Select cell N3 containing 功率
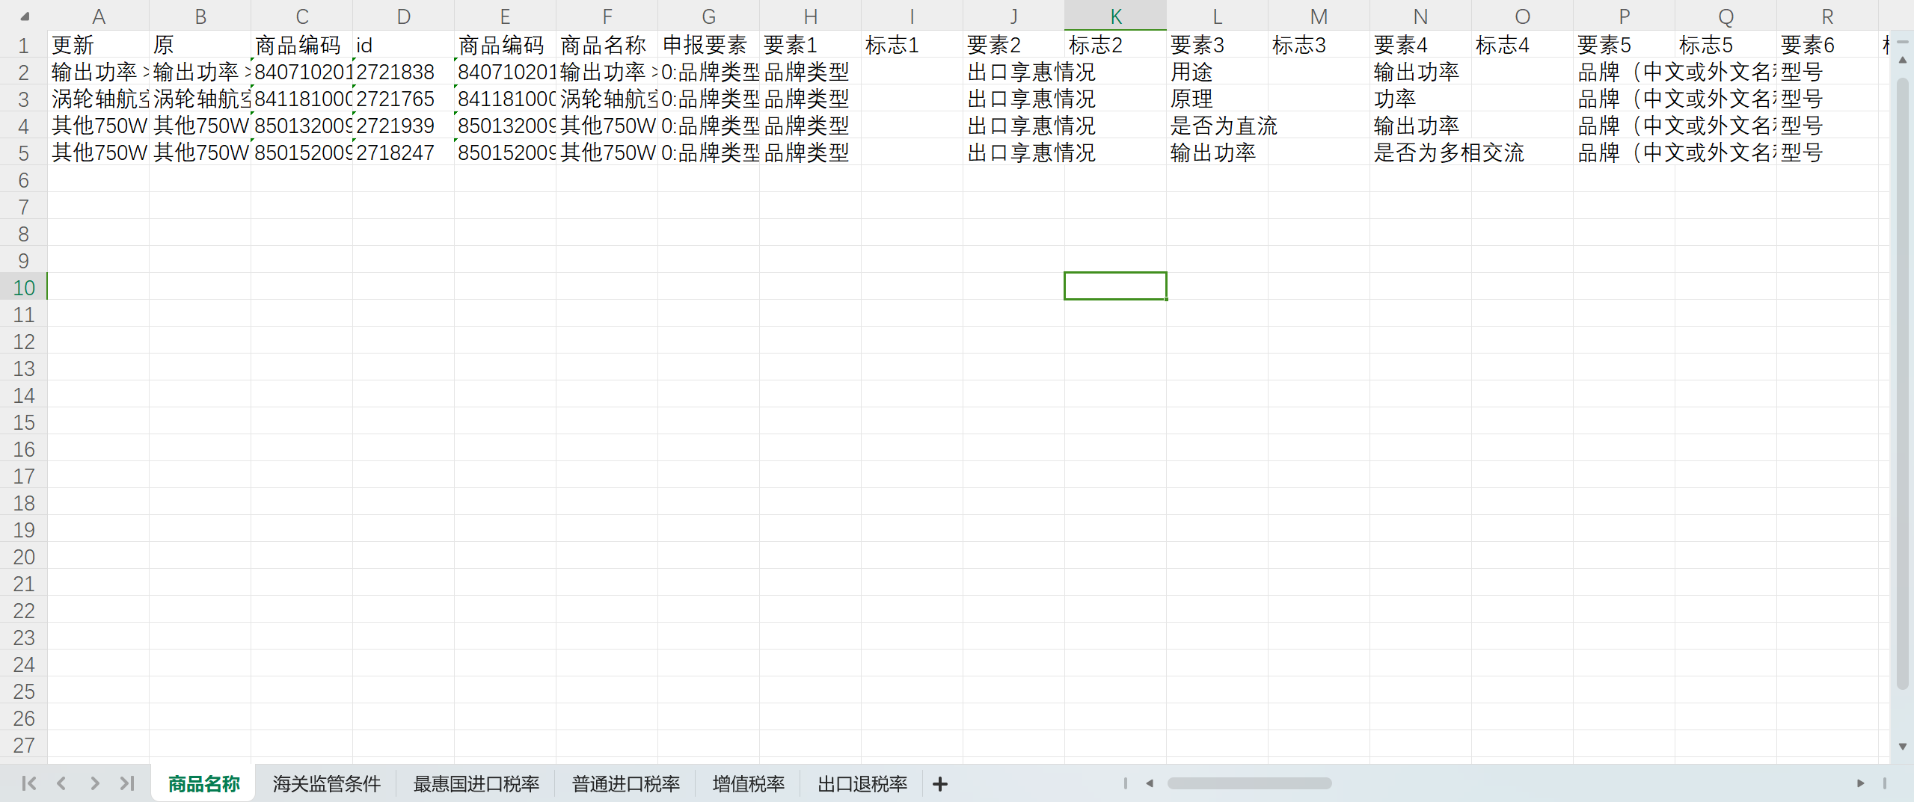Viewport: 1914px width, 802px height. pos(1420,99)
